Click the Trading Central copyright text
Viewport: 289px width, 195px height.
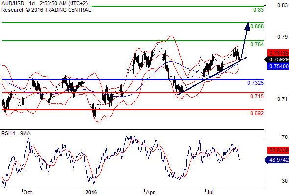click(46, 10)
